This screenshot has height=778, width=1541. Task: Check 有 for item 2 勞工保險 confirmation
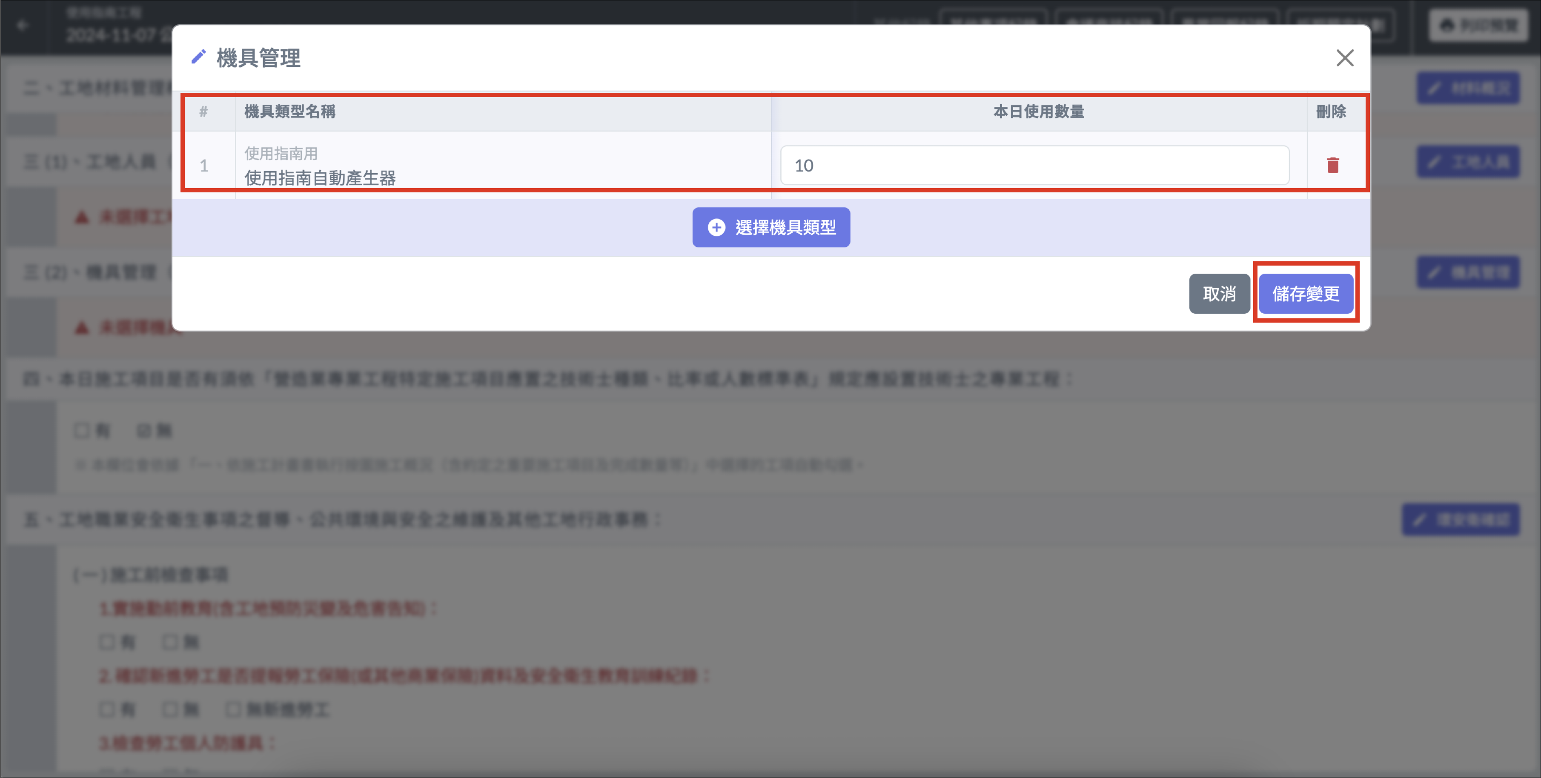(107, 710)
